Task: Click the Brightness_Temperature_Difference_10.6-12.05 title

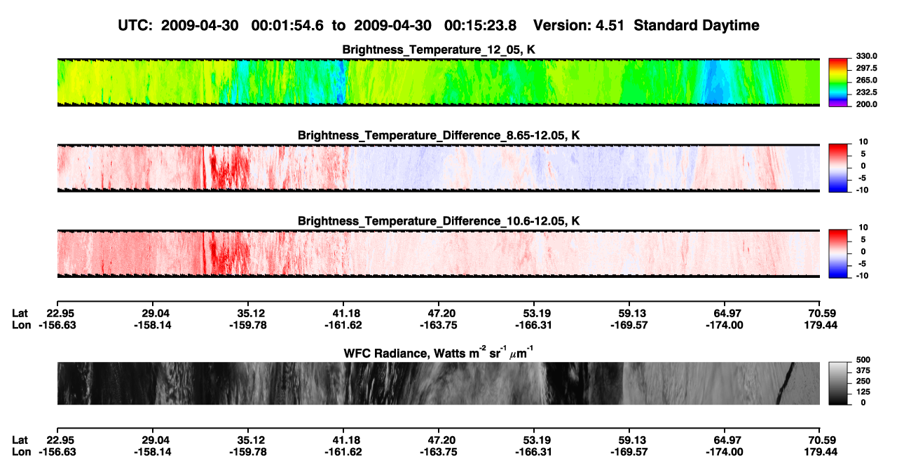Action: pos(439,221)
